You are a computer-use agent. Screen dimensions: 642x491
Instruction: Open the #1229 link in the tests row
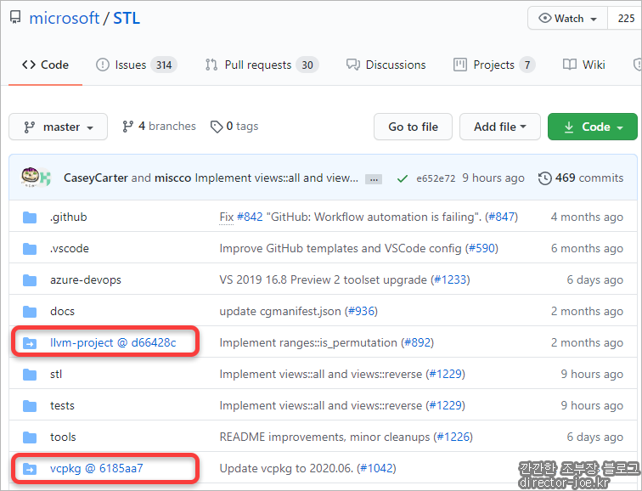pyautogui.click(x=446, y=405)
